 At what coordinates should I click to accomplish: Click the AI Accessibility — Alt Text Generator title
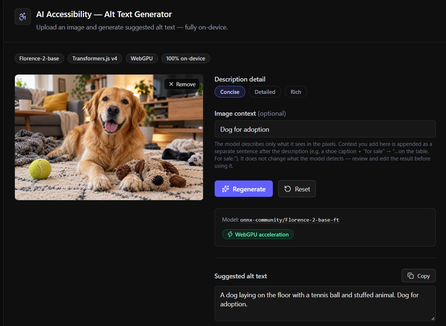[104, 14]
